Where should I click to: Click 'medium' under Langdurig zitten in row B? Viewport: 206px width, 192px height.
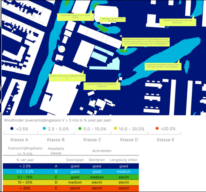point(124,171)
